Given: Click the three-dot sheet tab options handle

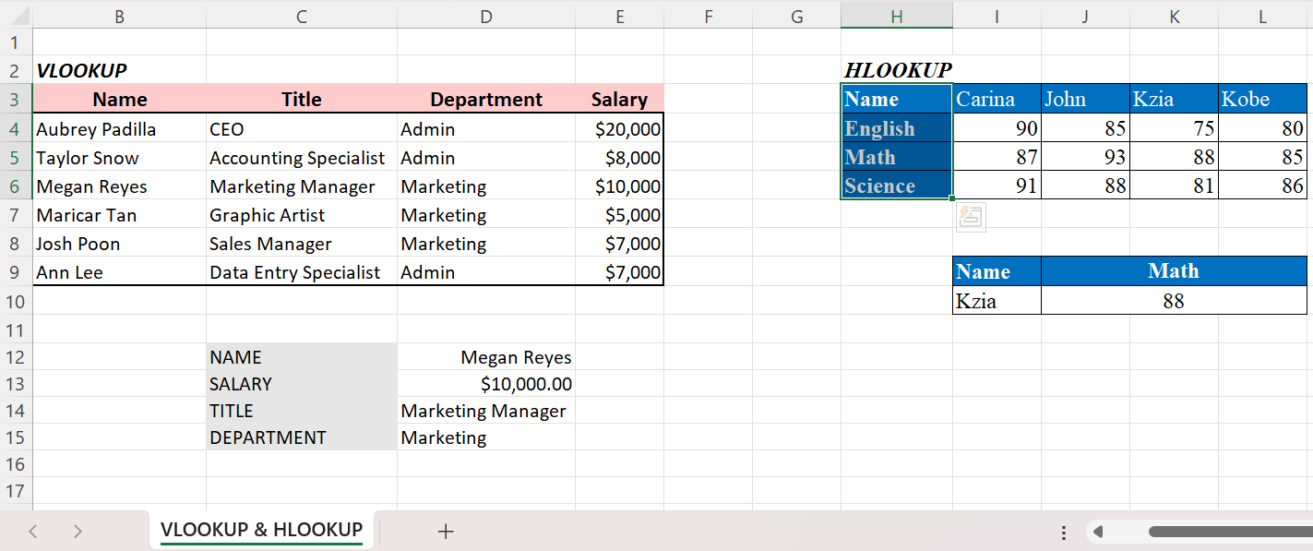Looking at the screenshot, I should [1064, 533].
